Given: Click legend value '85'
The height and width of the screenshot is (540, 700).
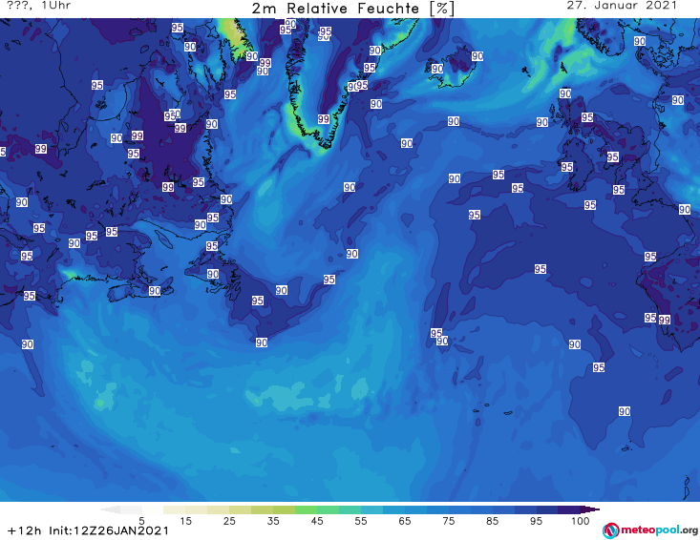Looking at the screenshot, I should point(492,521).
